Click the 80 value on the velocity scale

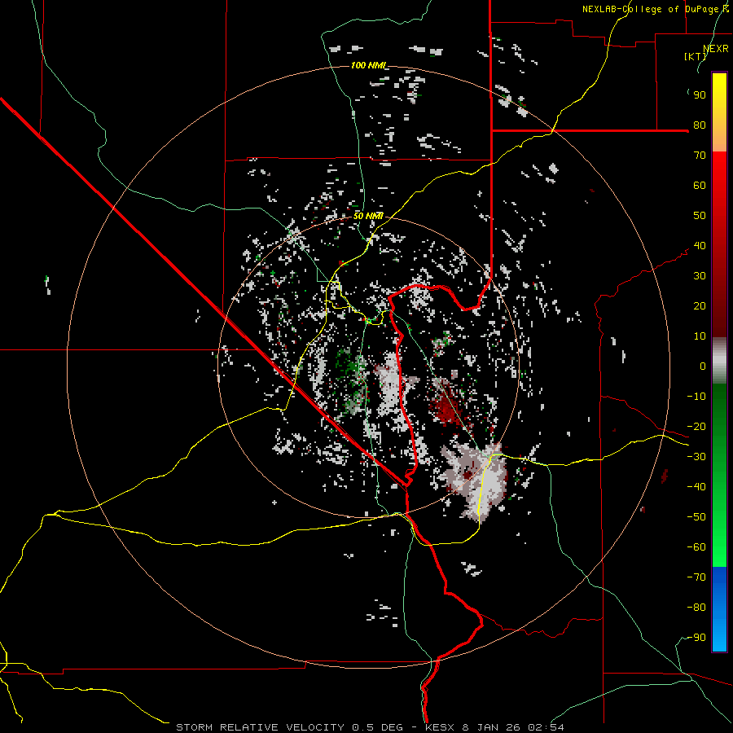click(x=700, y=125)
